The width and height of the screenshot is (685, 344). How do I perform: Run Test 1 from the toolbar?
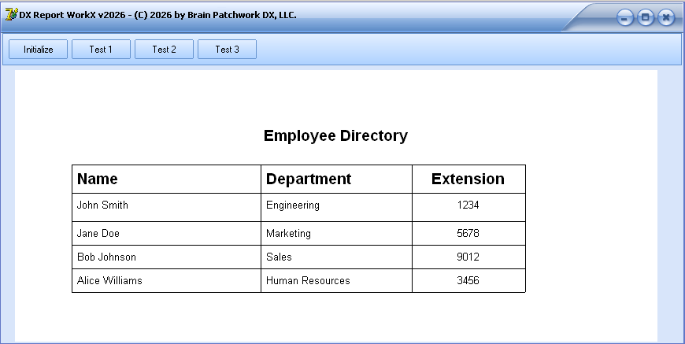(x=101, y=50)
